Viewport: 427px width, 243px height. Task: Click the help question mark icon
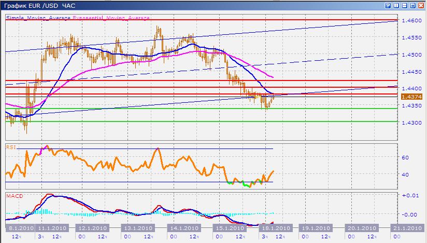point(387,5)
